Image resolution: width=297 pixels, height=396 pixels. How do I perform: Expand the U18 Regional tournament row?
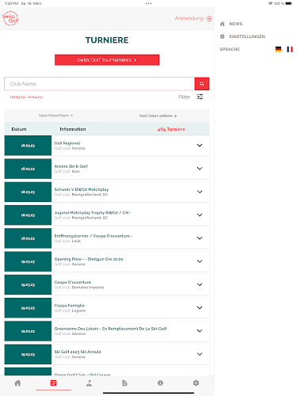pyautogui.click(x=107, y=146)
